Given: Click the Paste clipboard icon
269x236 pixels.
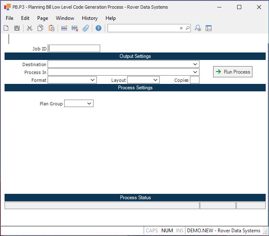Looking at the screenshot, I should pyautogui.click(x=51, y=28).
